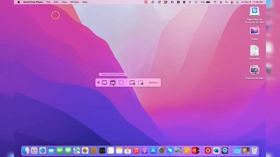Image resolution: width=280 pixels, height=157 pixels.
Task: Open Launchpad from the Dock
Action: tap(34, 150)
